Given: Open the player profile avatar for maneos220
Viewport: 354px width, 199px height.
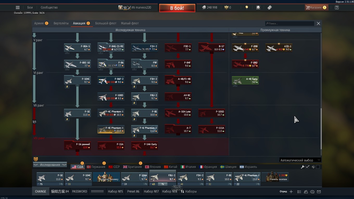Looking at the screenshot, I should pos(120,8).
